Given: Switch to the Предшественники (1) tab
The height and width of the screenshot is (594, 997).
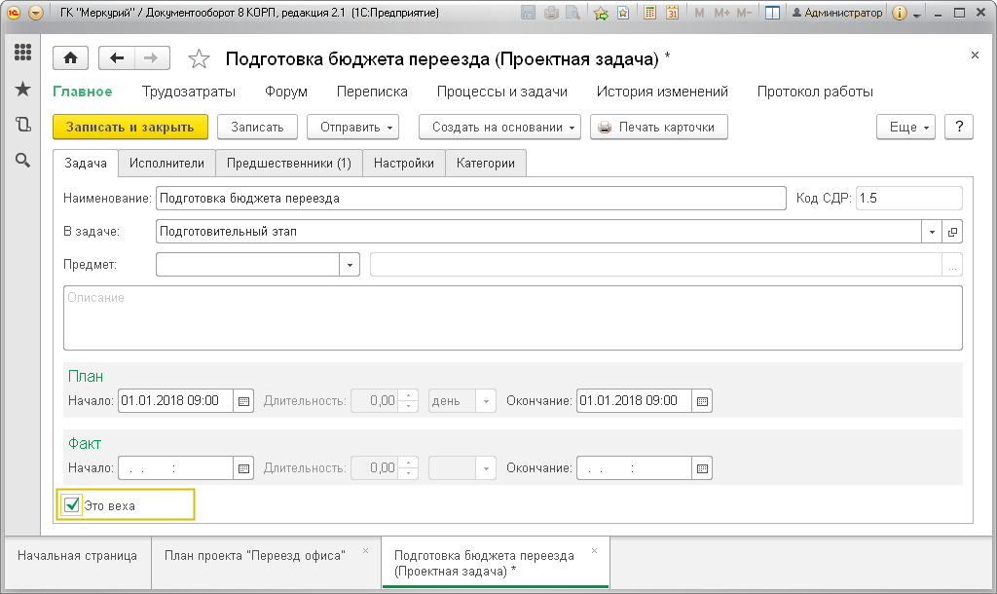Looking at the screenshot, I should [x=288, y=163].
